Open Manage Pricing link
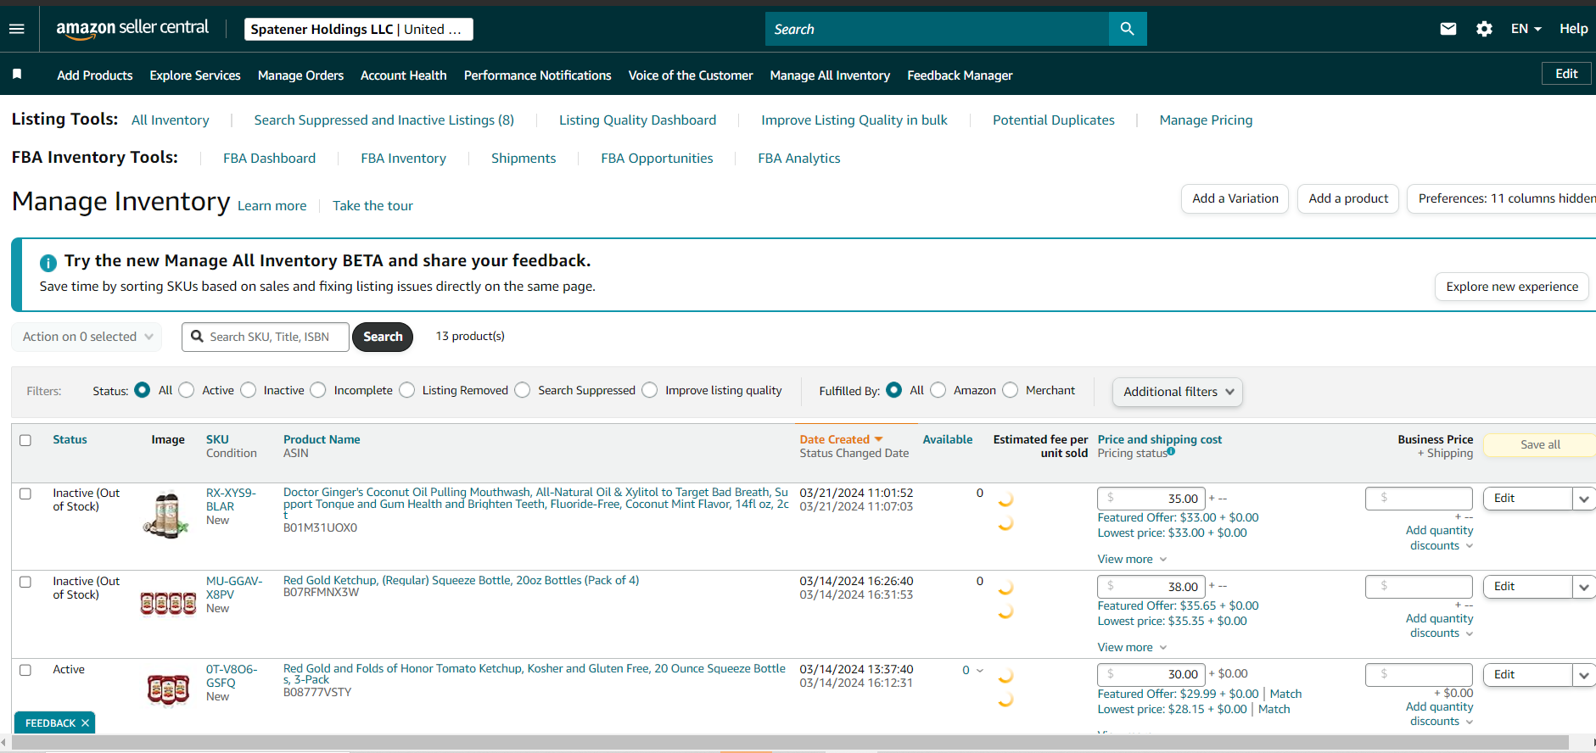The image size is (1596, 753). tap(1206, 120)
